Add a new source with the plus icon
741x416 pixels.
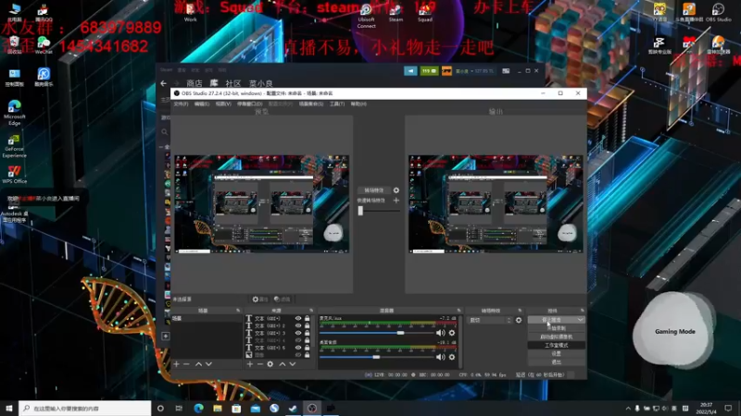click(x=249, y=364)
